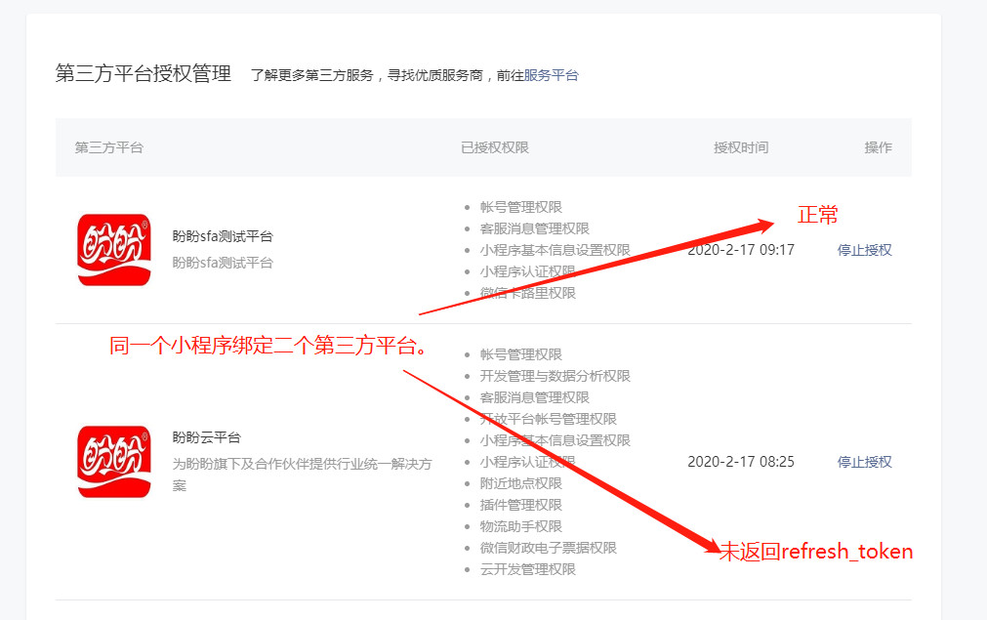Open the 服务平台 link
The width and height of the screenshot is (987, 620).
click(551, 75)
